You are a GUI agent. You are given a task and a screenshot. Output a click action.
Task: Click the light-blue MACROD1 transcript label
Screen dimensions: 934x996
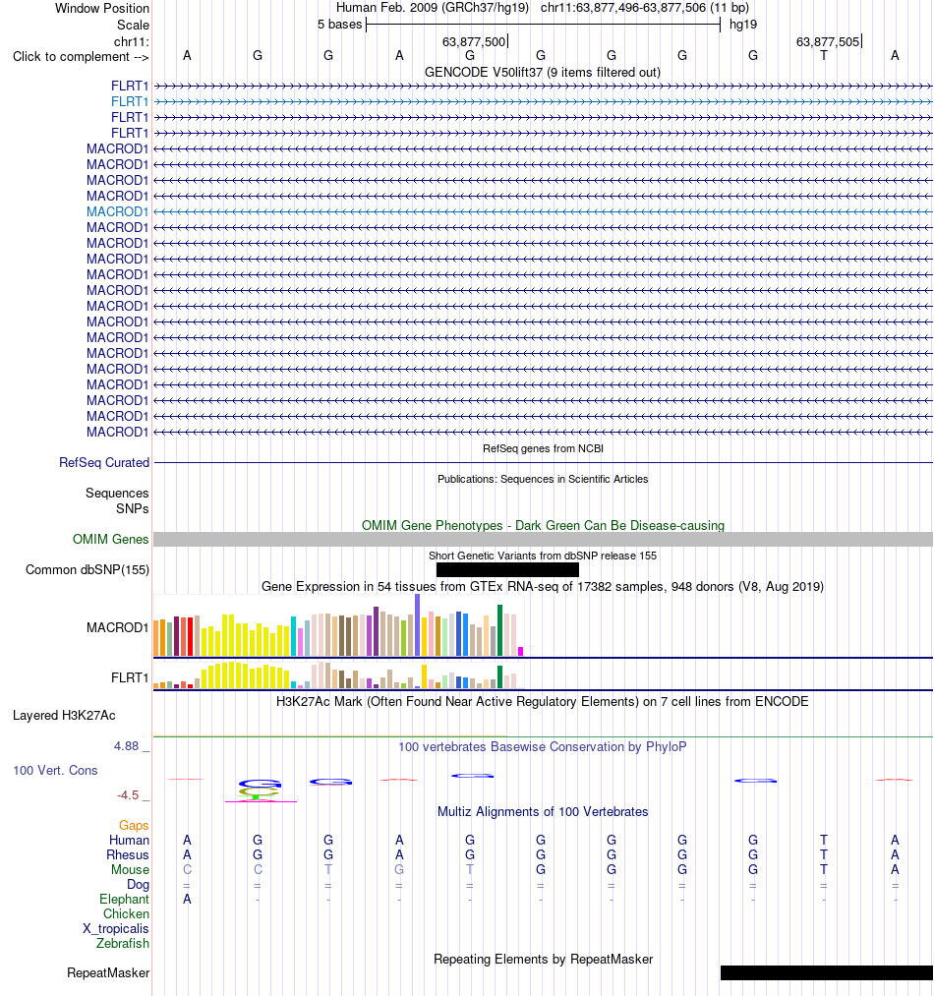tap(118, 211)
